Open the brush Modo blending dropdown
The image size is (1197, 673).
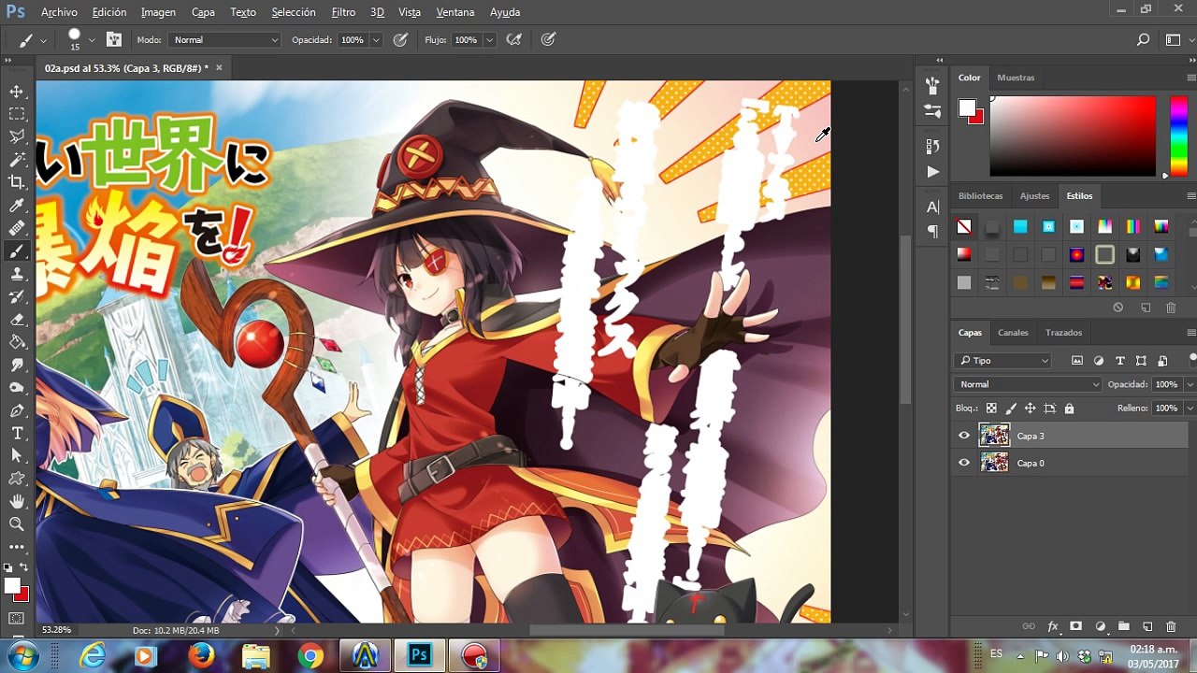click(224, 40)
